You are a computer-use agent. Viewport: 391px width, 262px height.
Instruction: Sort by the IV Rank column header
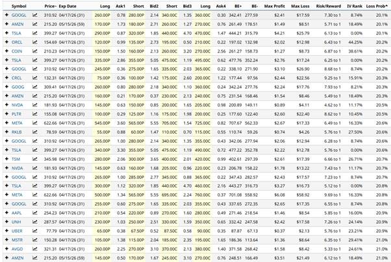point(355,6)
